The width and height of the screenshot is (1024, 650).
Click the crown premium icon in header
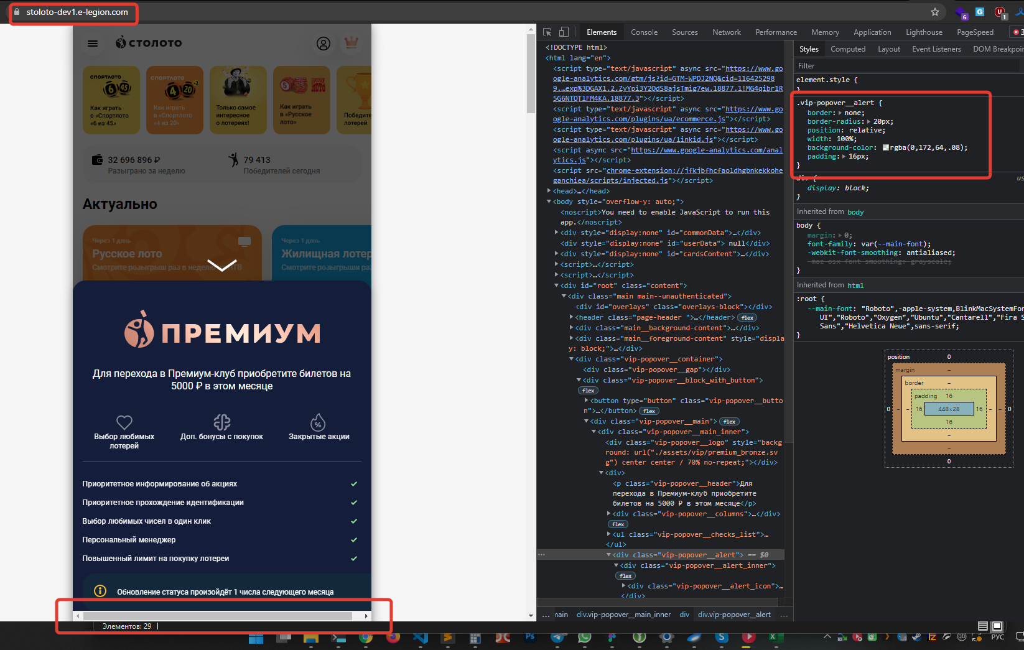coord(351,43)
